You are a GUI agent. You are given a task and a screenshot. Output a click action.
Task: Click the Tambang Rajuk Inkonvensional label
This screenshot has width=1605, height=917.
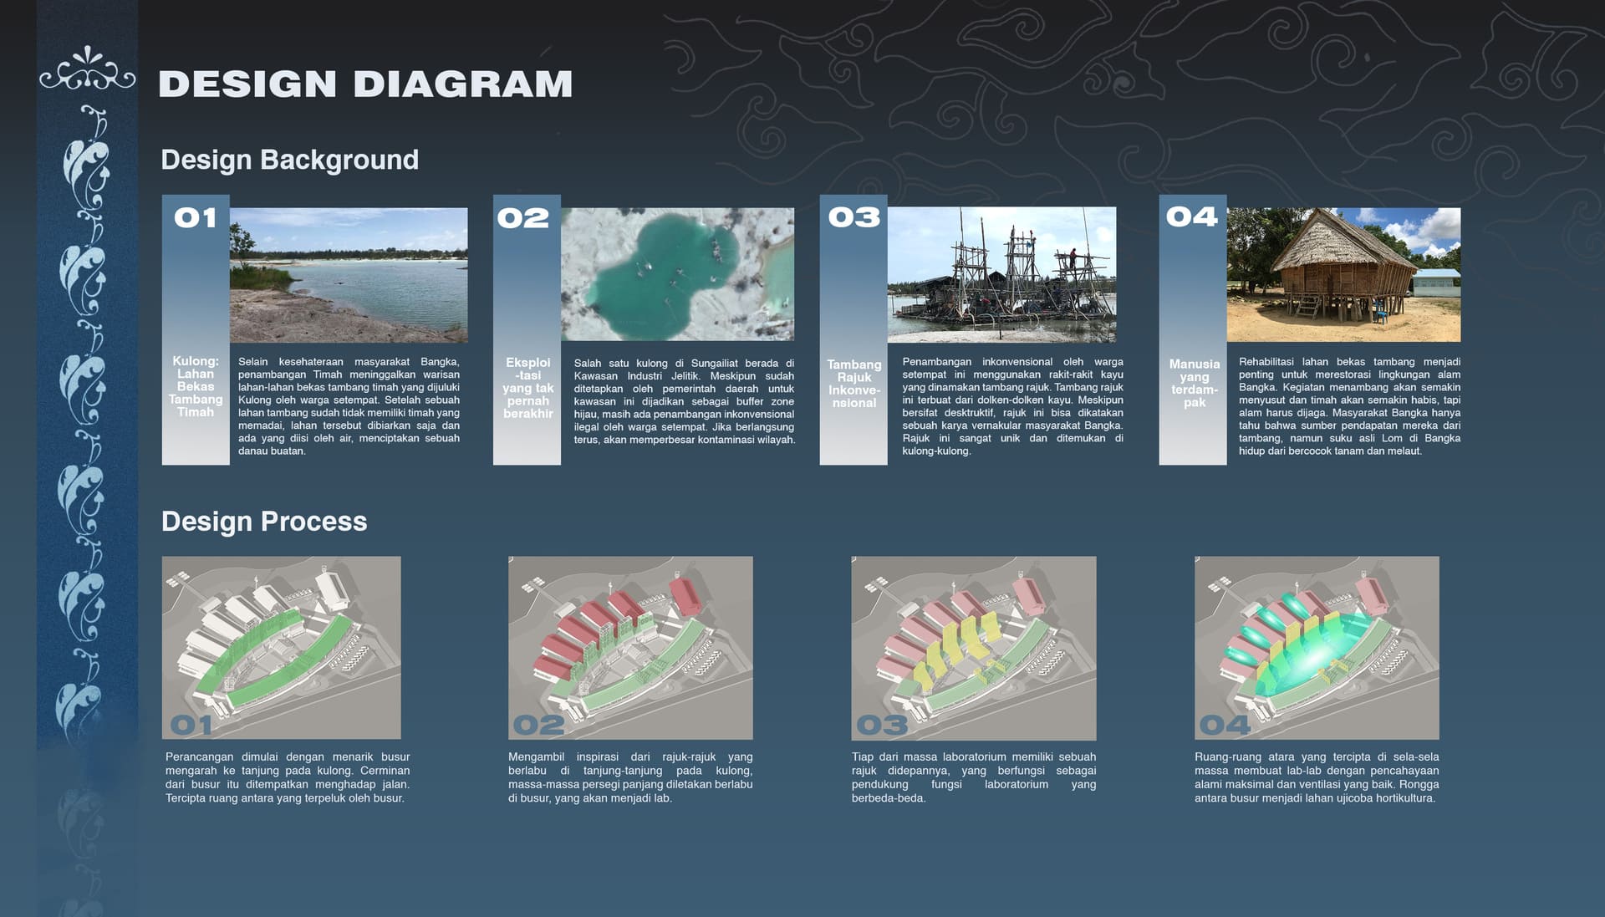click(x=853, y=384)
